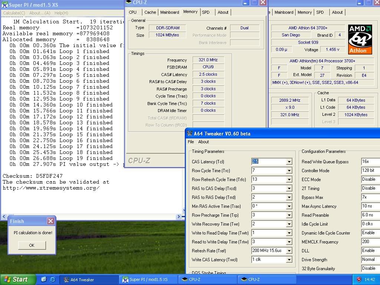Click the Idle Cycle Limit field
Screen dimensions: 380x285
pos(371,224)
